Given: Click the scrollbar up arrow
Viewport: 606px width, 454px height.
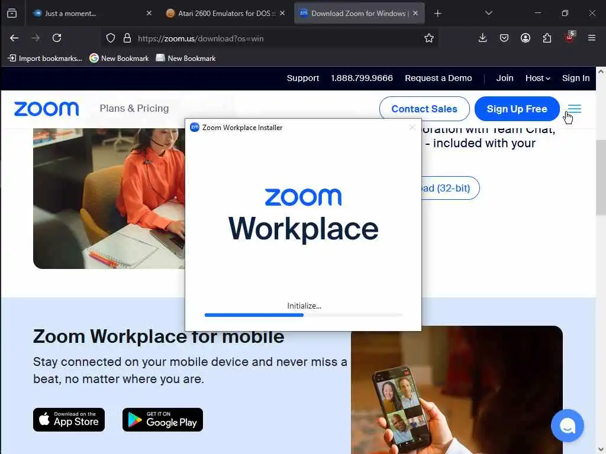Looking at the screenshot, I should pos(601,72).
